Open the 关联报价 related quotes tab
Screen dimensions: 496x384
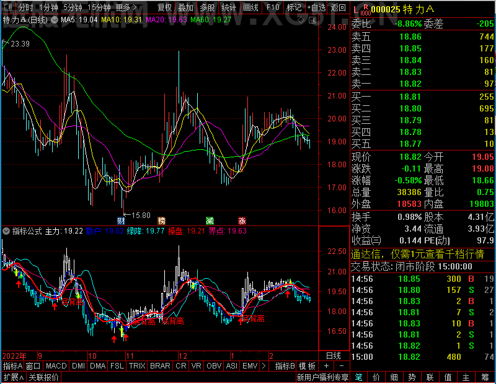43,377
